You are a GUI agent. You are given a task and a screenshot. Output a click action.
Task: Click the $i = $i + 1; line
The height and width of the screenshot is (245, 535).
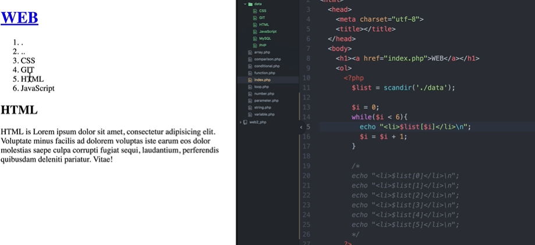tap(383, 136)
